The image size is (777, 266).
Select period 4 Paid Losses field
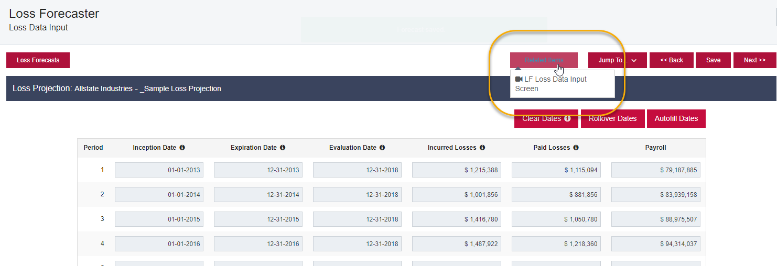[556, 244]
